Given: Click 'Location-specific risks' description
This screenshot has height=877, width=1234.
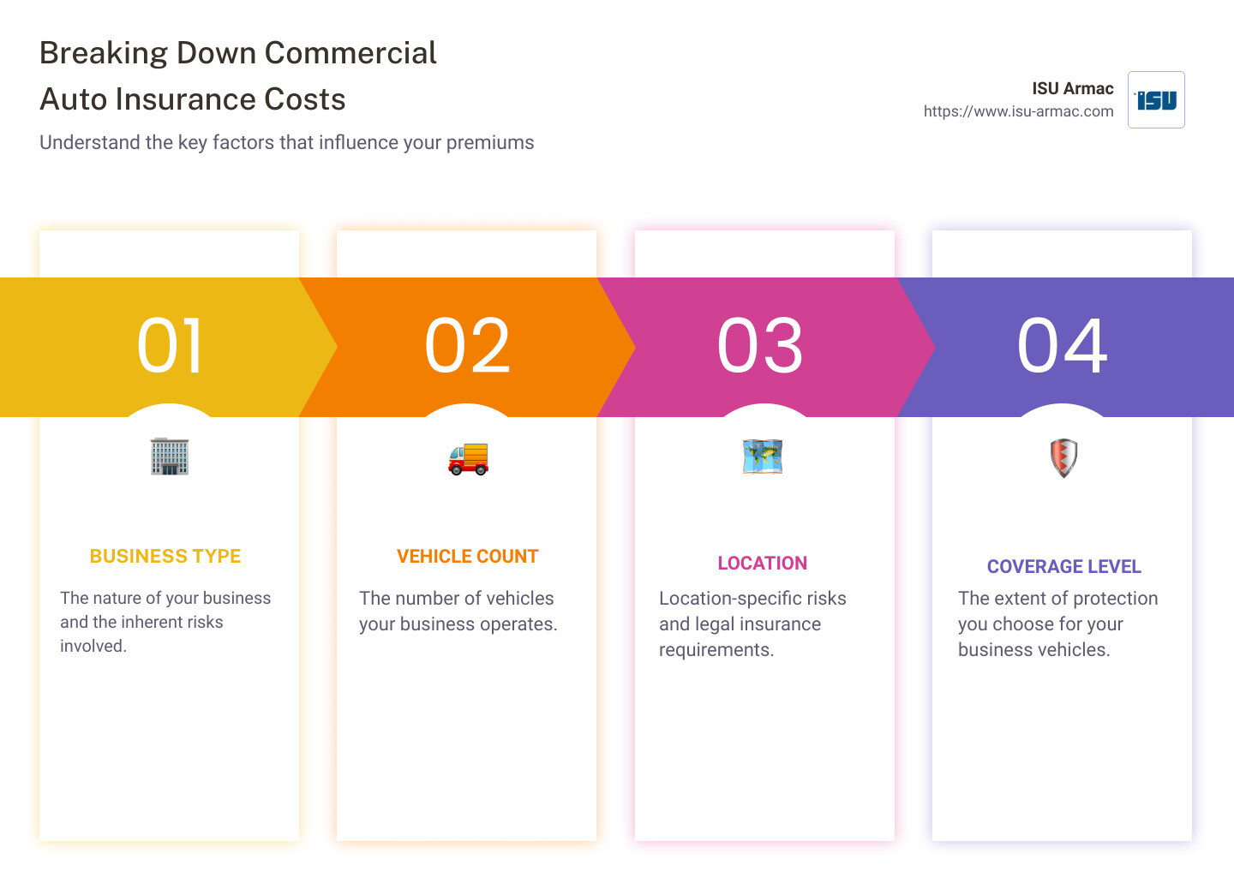Looking at the screenshot, I should 752,623.
